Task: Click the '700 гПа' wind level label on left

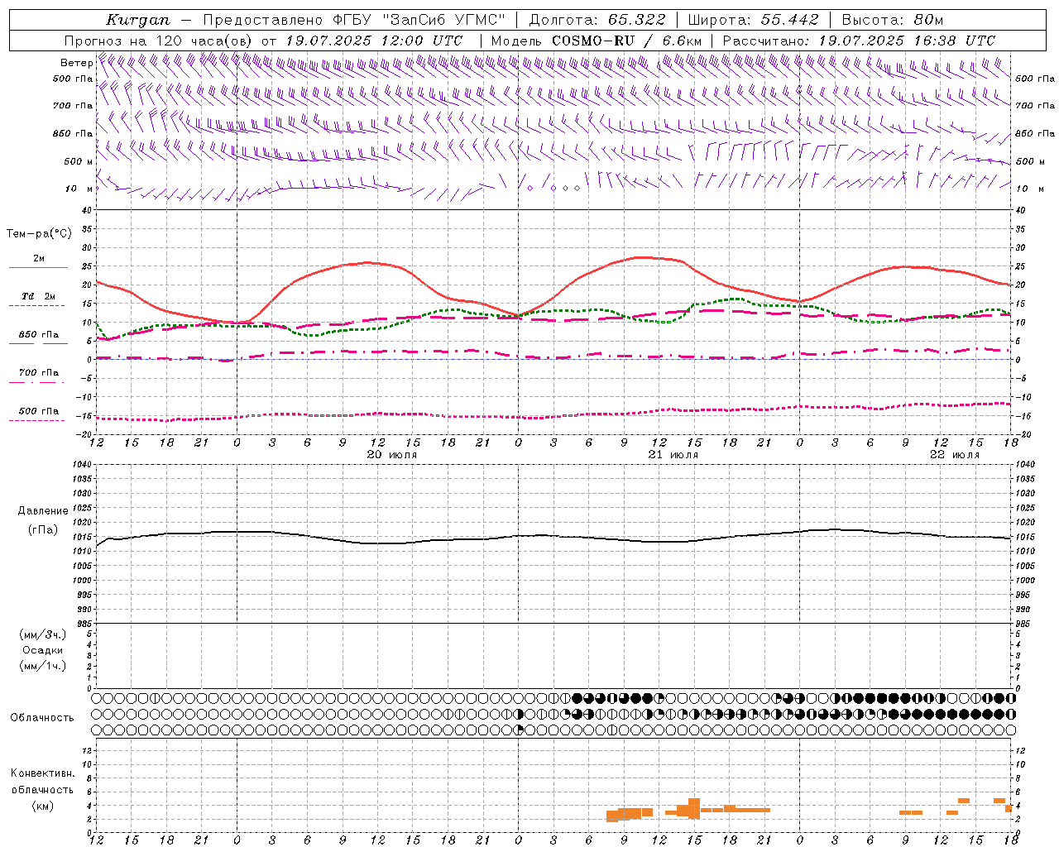Action: click(73, 106)
